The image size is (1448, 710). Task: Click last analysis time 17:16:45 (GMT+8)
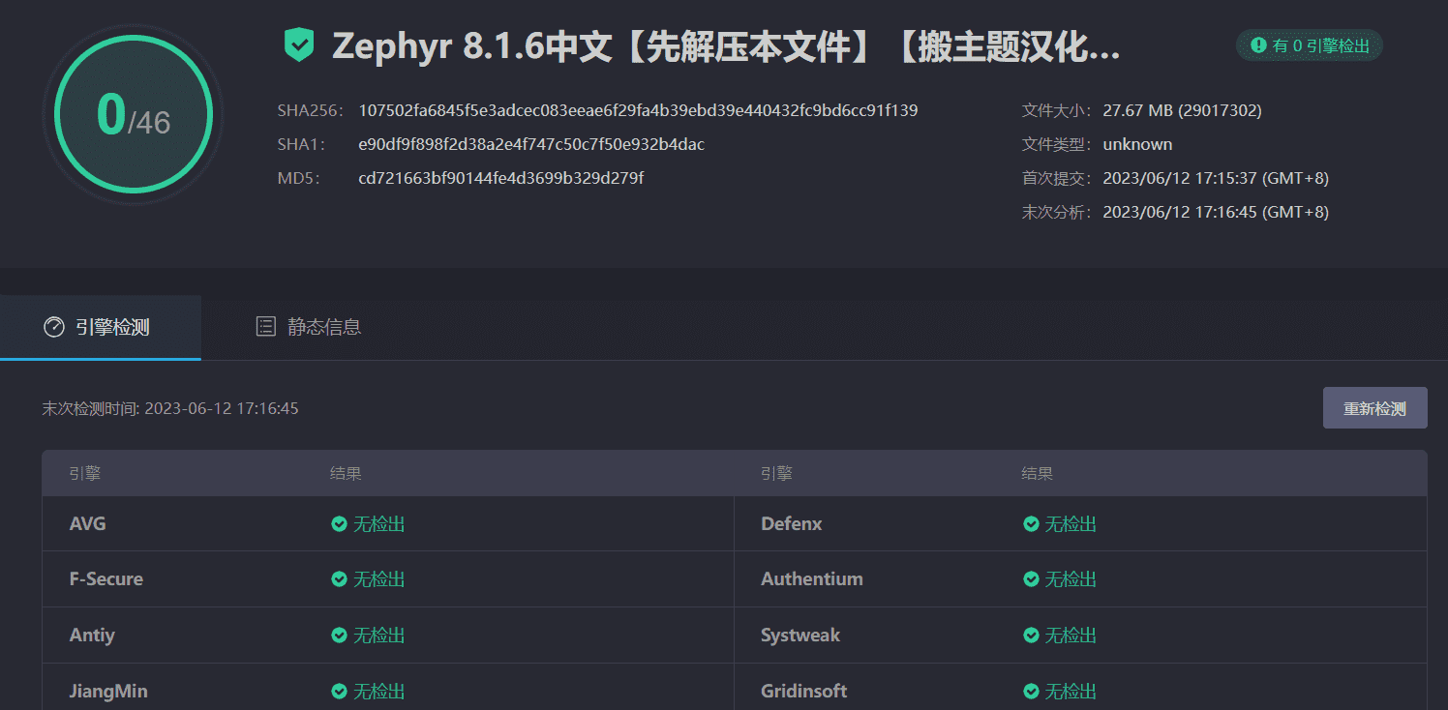1216,212
